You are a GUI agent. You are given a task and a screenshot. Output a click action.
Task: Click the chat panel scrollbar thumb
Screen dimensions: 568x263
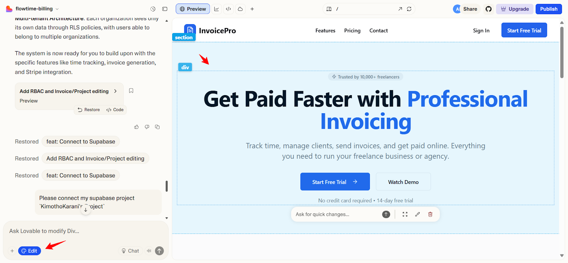pyautogui.click(x=166, y=186)
